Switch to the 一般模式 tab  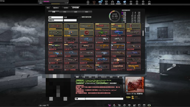click(x=65, y=8)
